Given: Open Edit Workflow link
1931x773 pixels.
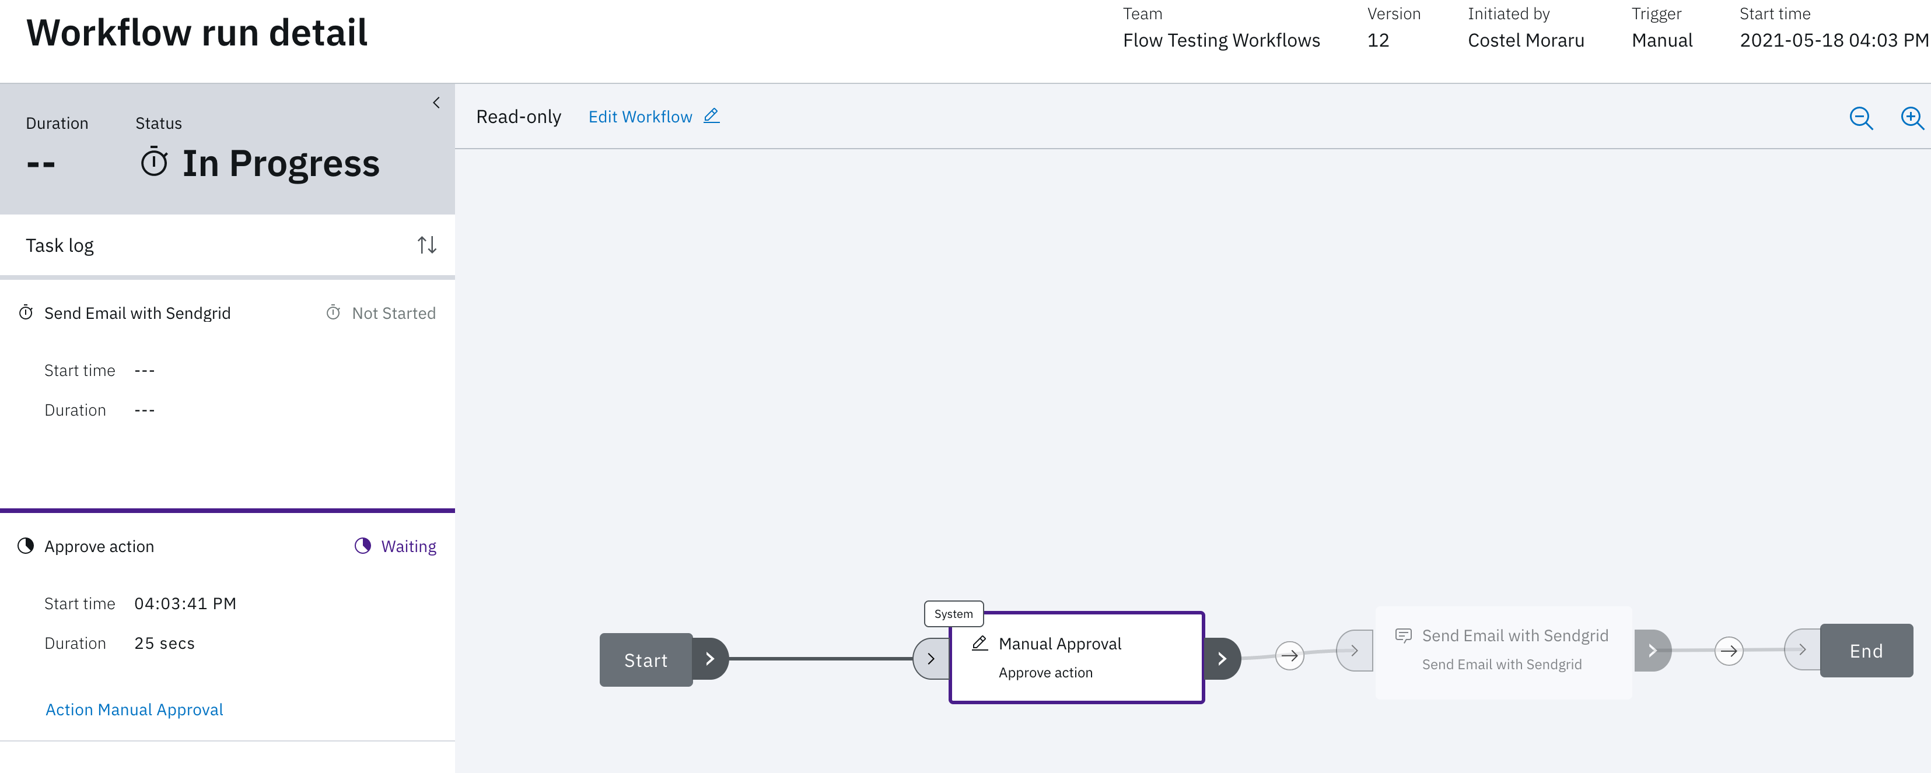Looking at the screenshot, I should (x=640, y=117).
